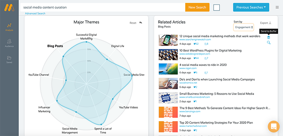Open '10 Best WordPress Plugins for Digital Marketing'

tap(211, 50)
